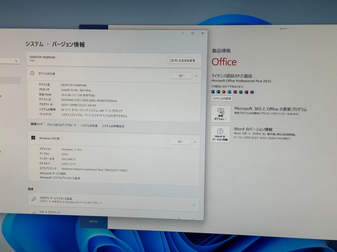337x252 pixels.
Task: Open システム in the breadcrumb navigation
Action: 34,44
